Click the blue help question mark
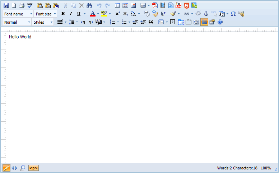Viewport: 279px width, 173px height. 220,22
